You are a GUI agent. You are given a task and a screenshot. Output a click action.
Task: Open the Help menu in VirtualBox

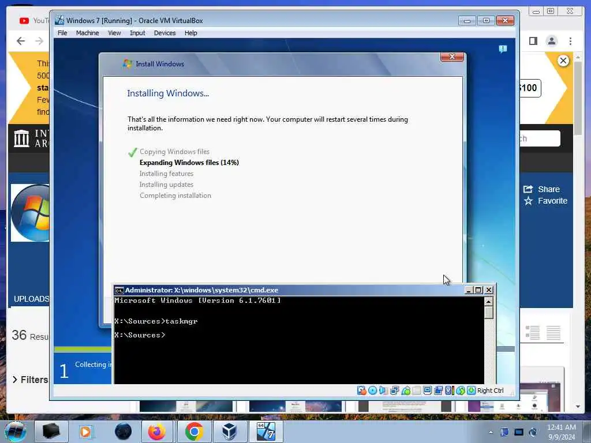(190, 33)
